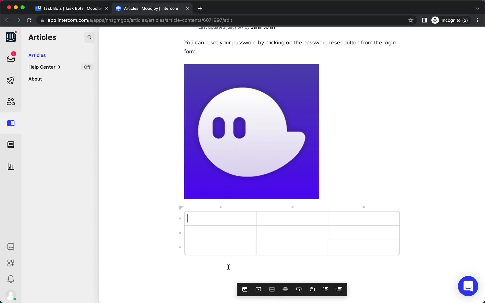Viewport: 485px width, 303px height.
Task: Click the bottom-right table cell
Action: pyautogui.click(x=364, y=247)
